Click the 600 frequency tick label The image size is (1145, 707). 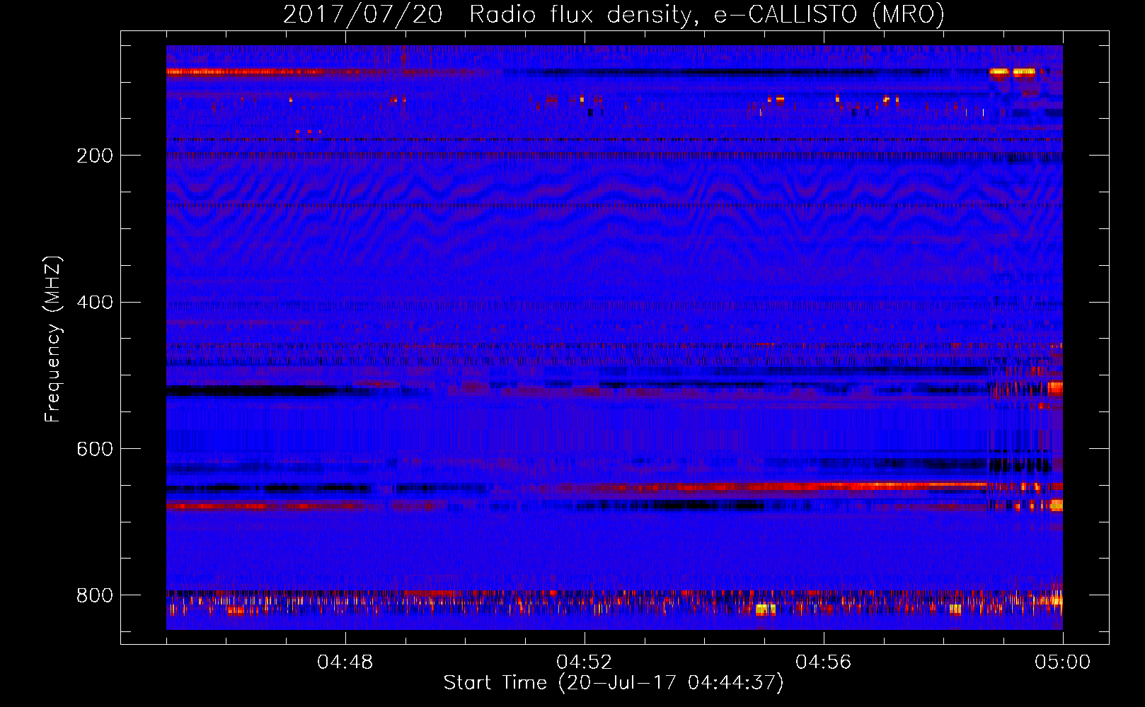click(94, 449)
